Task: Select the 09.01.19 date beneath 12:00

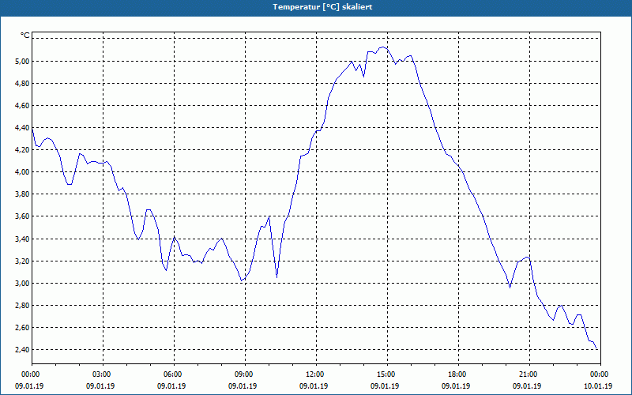Action: pos(314,386)
